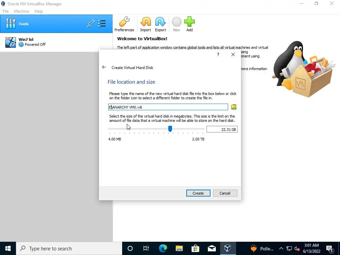Viewport: 340px width, 255px height.
Task: Click the VirtualBox cube icon on taskbar
Action: click(x=228, y=248)
